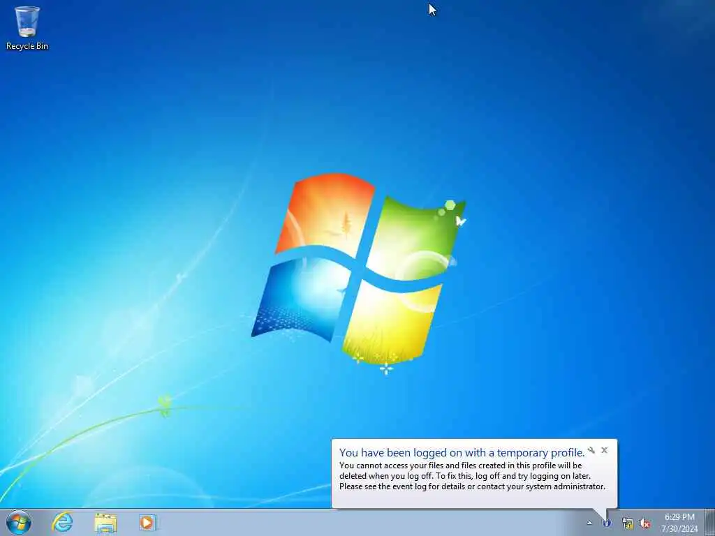Open Windows Explorer from the taskbar
Screen dimensions: 715x536
click(x=106, y=523)
